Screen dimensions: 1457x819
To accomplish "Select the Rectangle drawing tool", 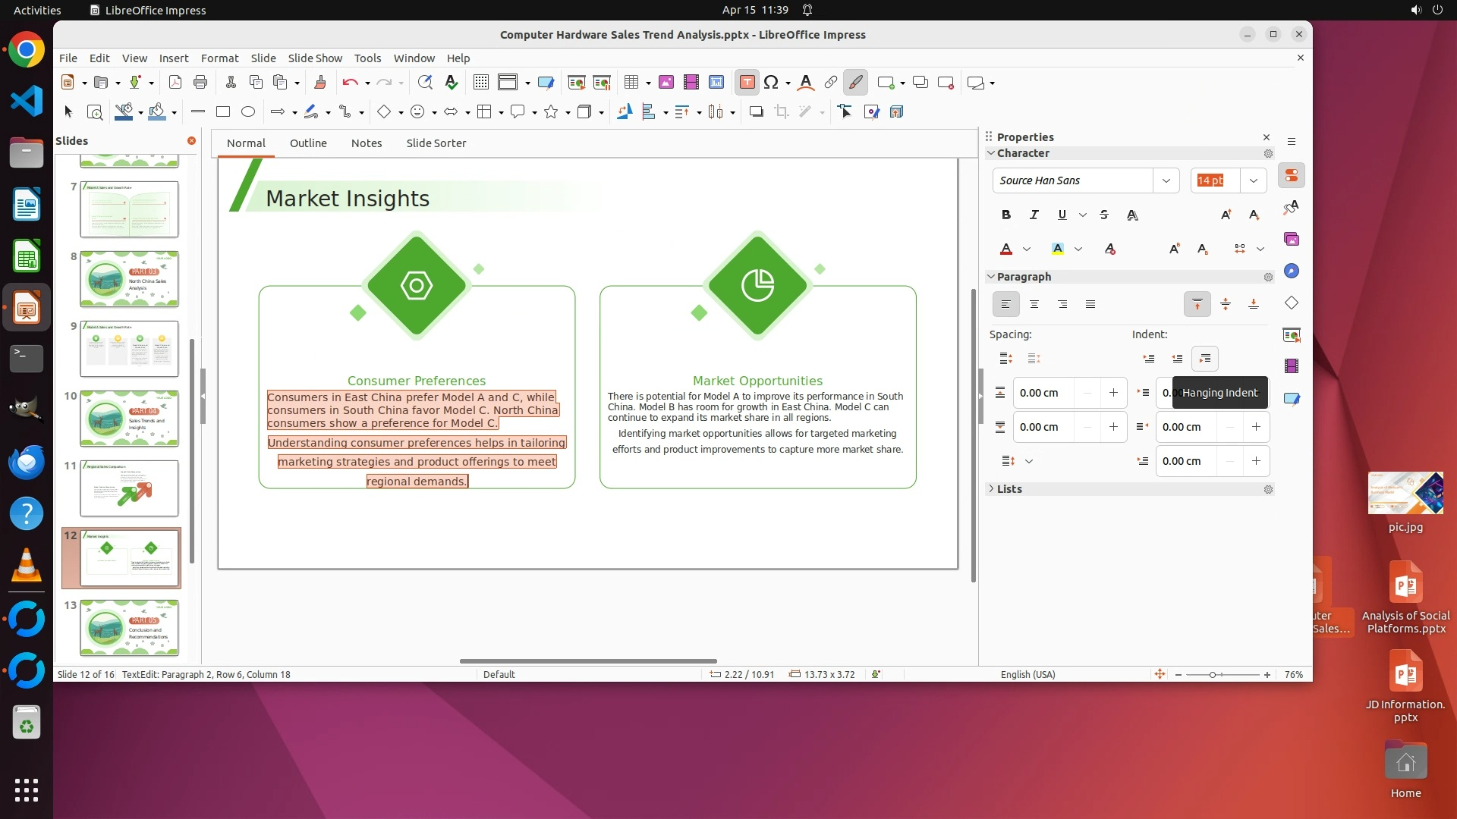I will point(222,112).
